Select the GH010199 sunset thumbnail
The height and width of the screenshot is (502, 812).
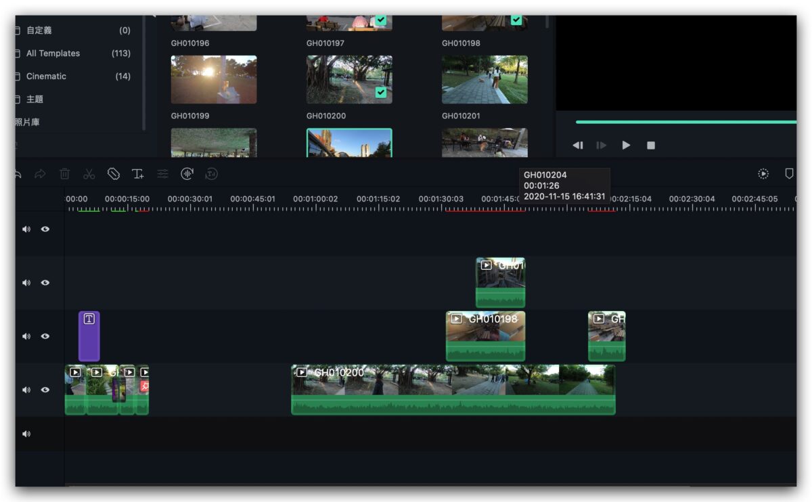coord(214,80)
